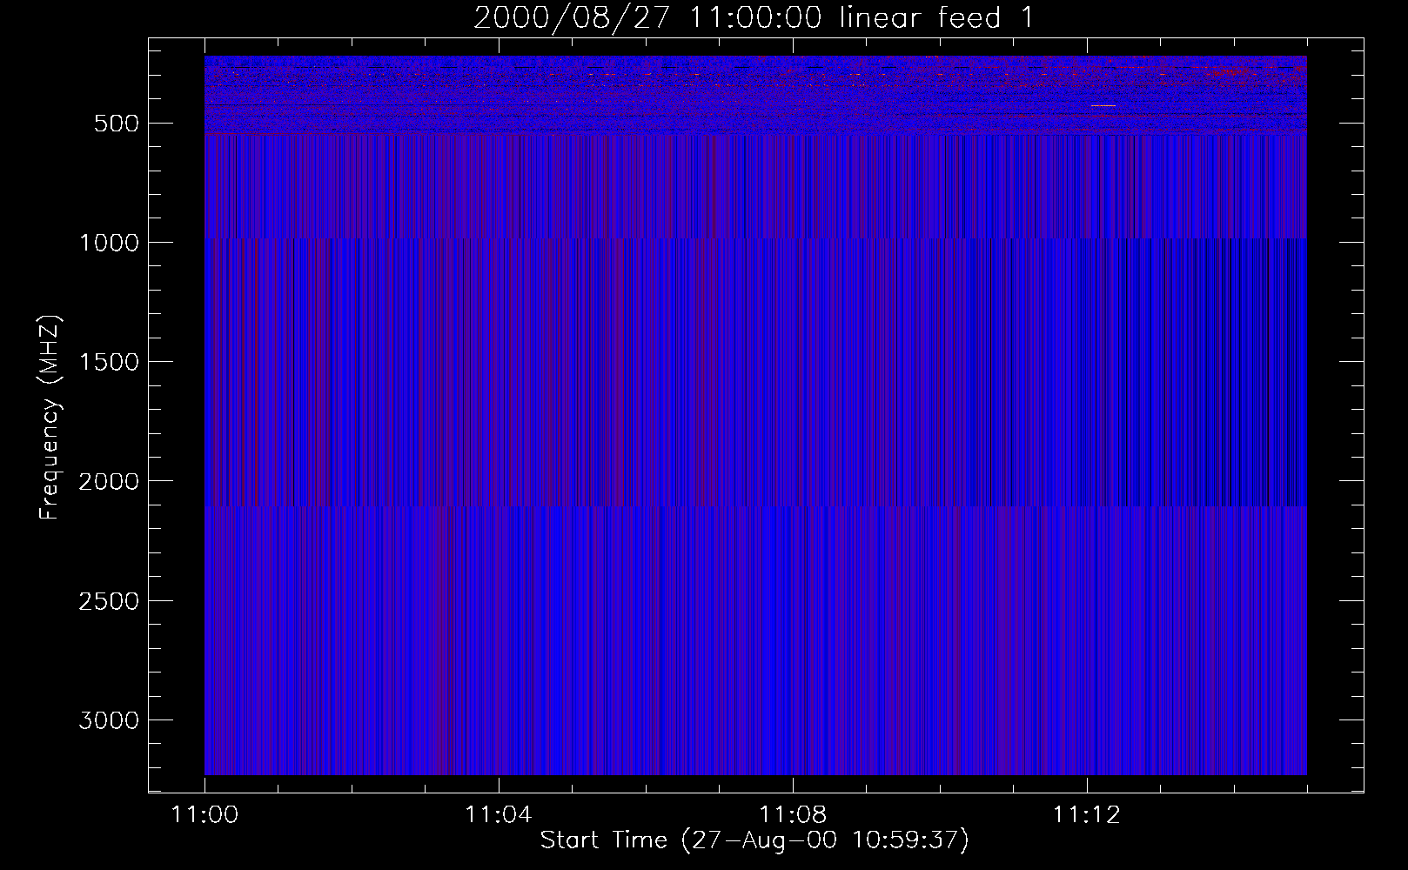Click the 'Start Time' x-axis label

click(x=754, y=840)
